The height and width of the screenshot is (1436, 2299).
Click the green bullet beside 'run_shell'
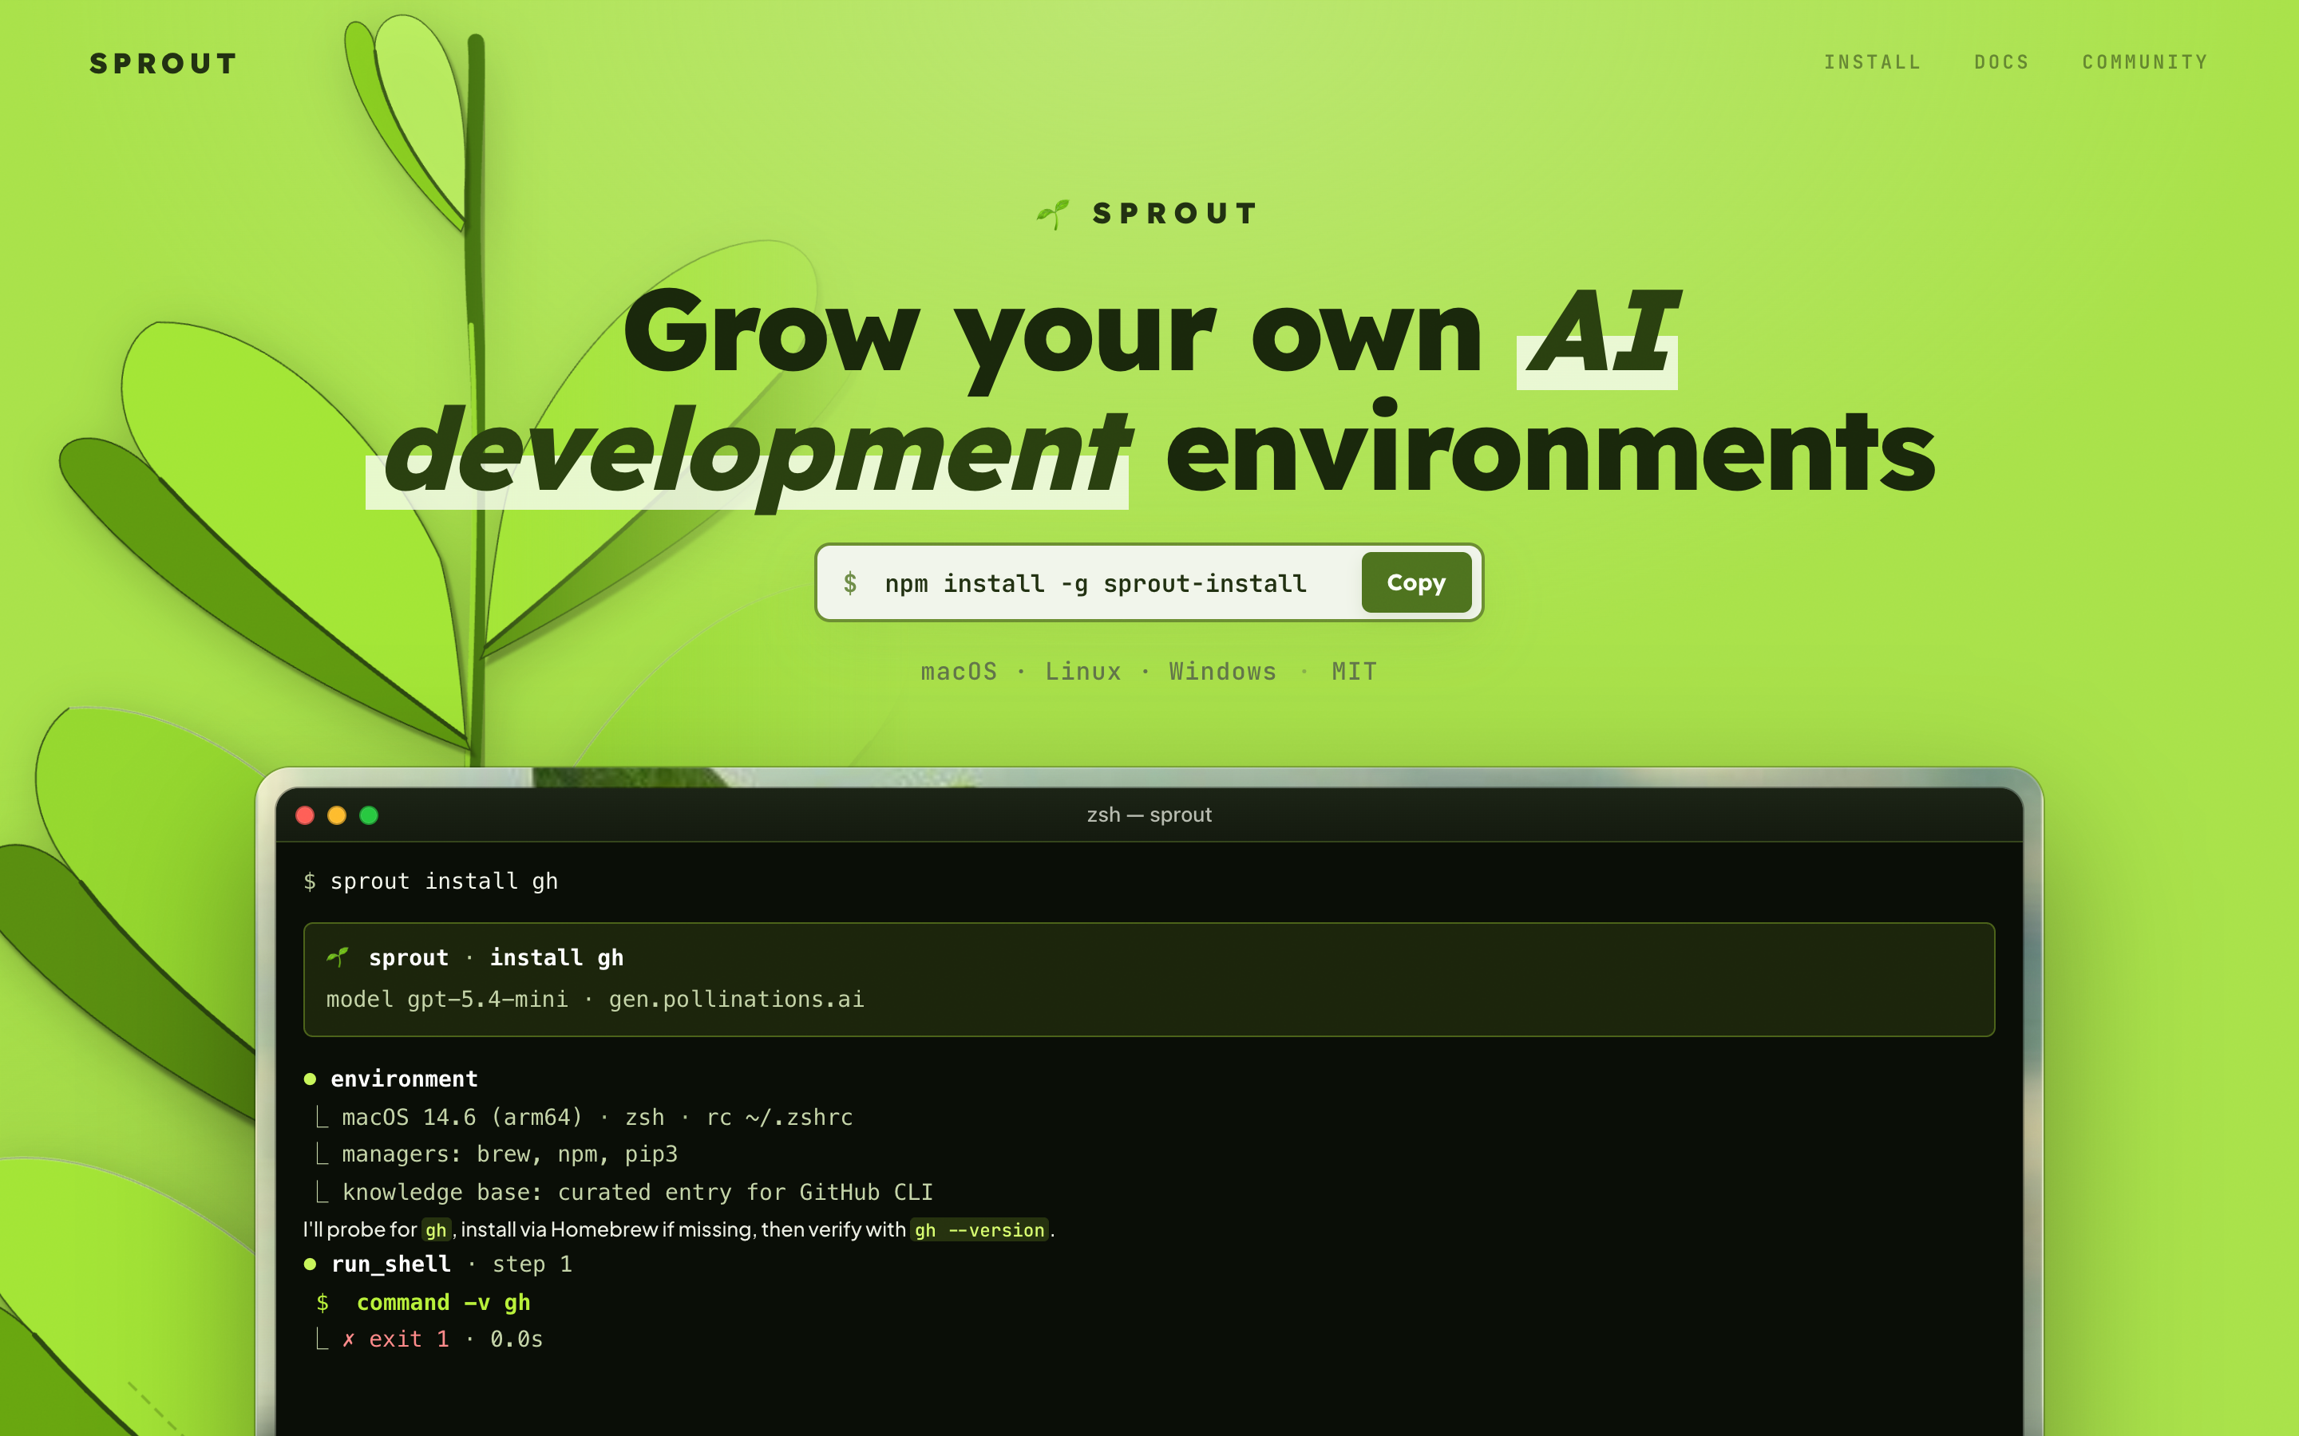click(x=310, y=1264)
